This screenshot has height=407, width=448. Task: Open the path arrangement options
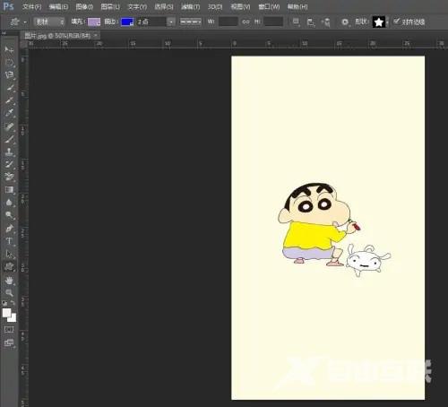326,22
